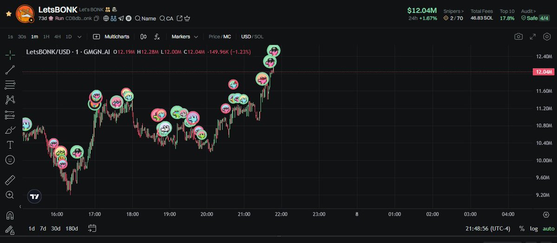Search token by Name
Viewport: 557px width, 243px height.
pyautogui.click(x=145, y=19)
